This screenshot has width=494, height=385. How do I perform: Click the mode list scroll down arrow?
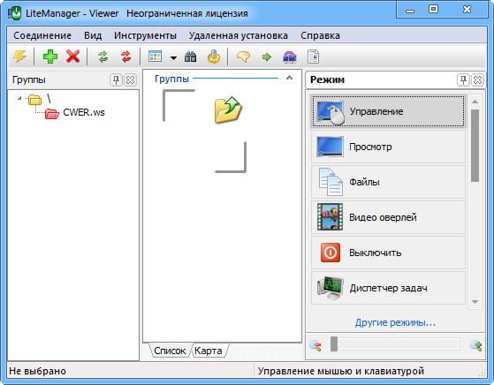[475, 302]
